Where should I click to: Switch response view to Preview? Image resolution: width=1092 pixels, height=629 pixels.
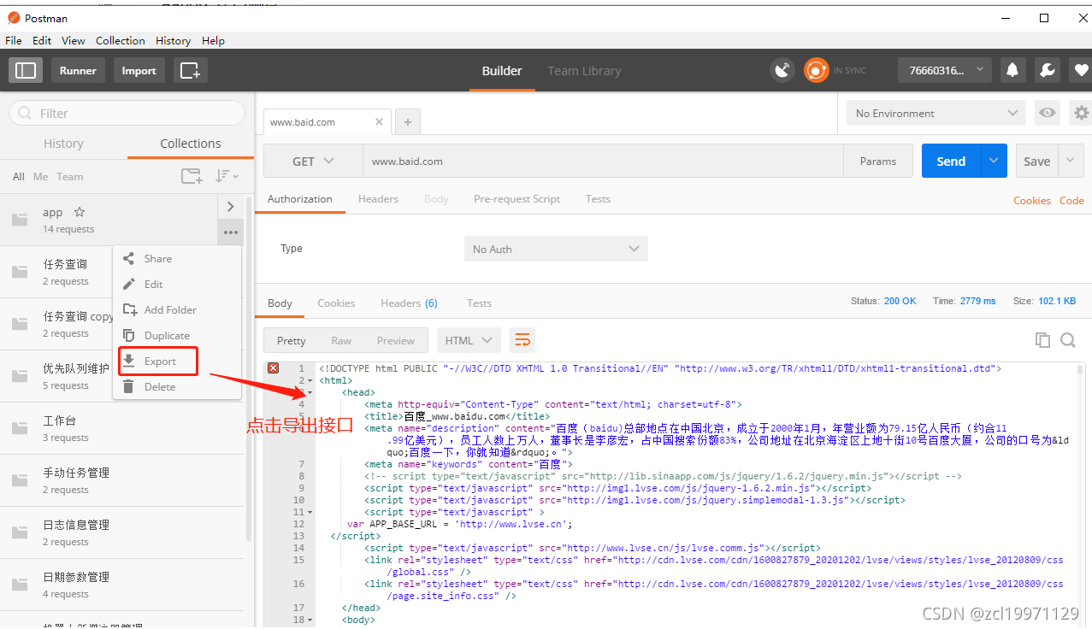coord(396,340)
